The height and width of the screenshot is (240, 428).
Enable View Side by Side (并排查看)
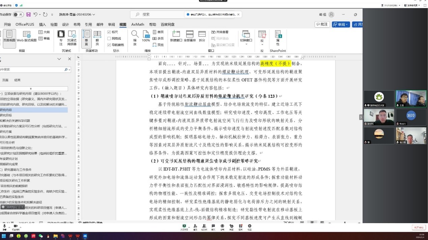[x=220, y=32]
